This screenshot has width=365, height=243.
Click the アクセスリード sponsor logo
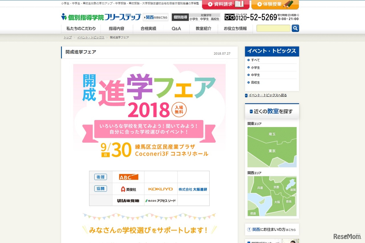pos(160,201)
